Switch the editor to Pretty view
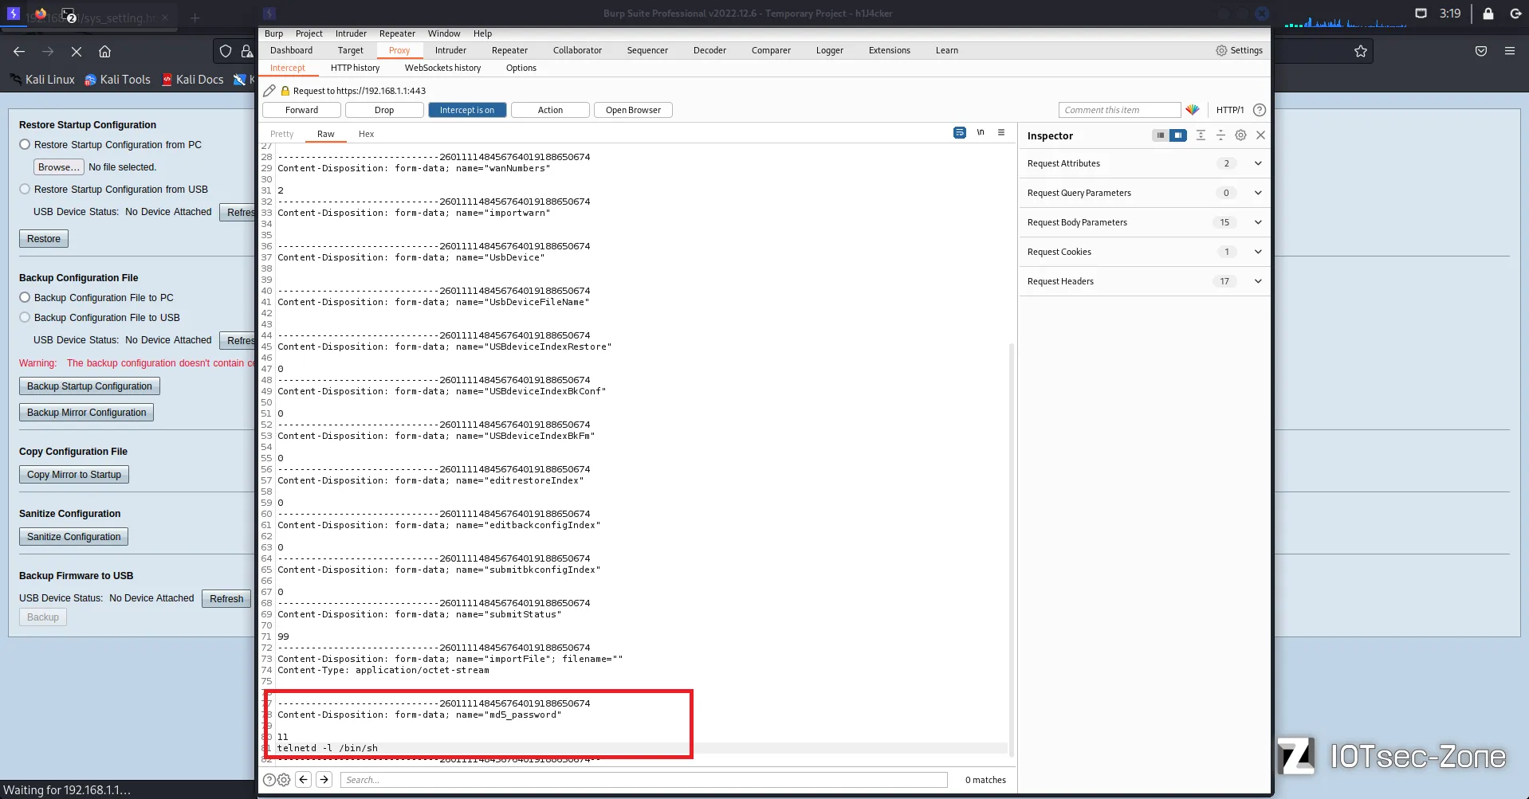The height and width of the screenshot is (799, 1529). [x=281, y=134]
